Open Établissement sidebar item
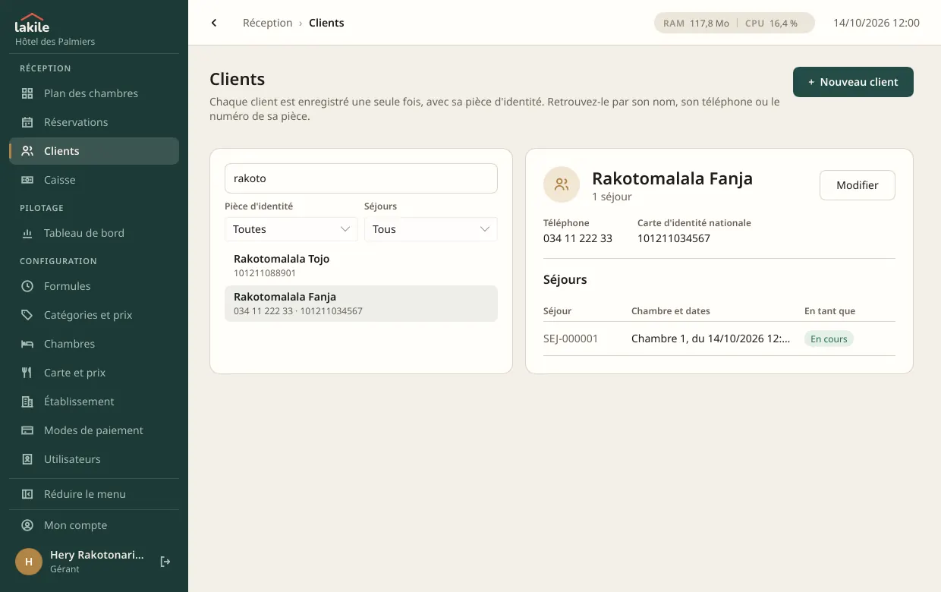 pos(94,401)
